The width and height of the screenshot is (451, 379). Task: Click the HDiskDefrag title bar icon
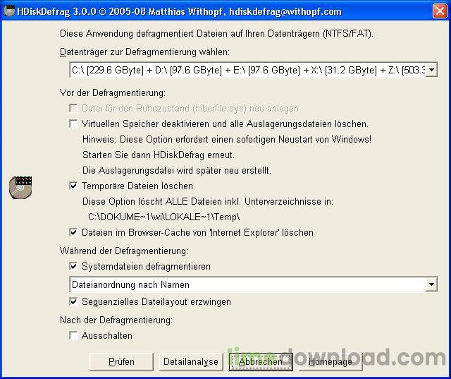[x=9, y=11]
